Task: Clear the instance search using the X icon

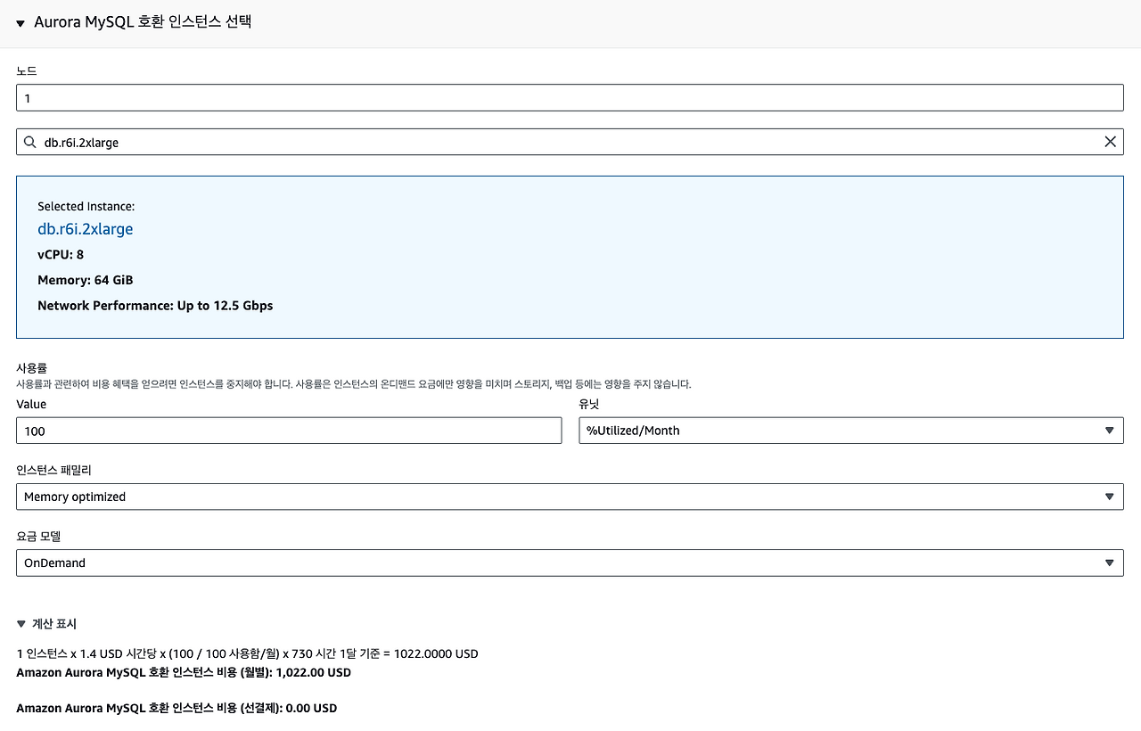Action: tap(1110, 141)
